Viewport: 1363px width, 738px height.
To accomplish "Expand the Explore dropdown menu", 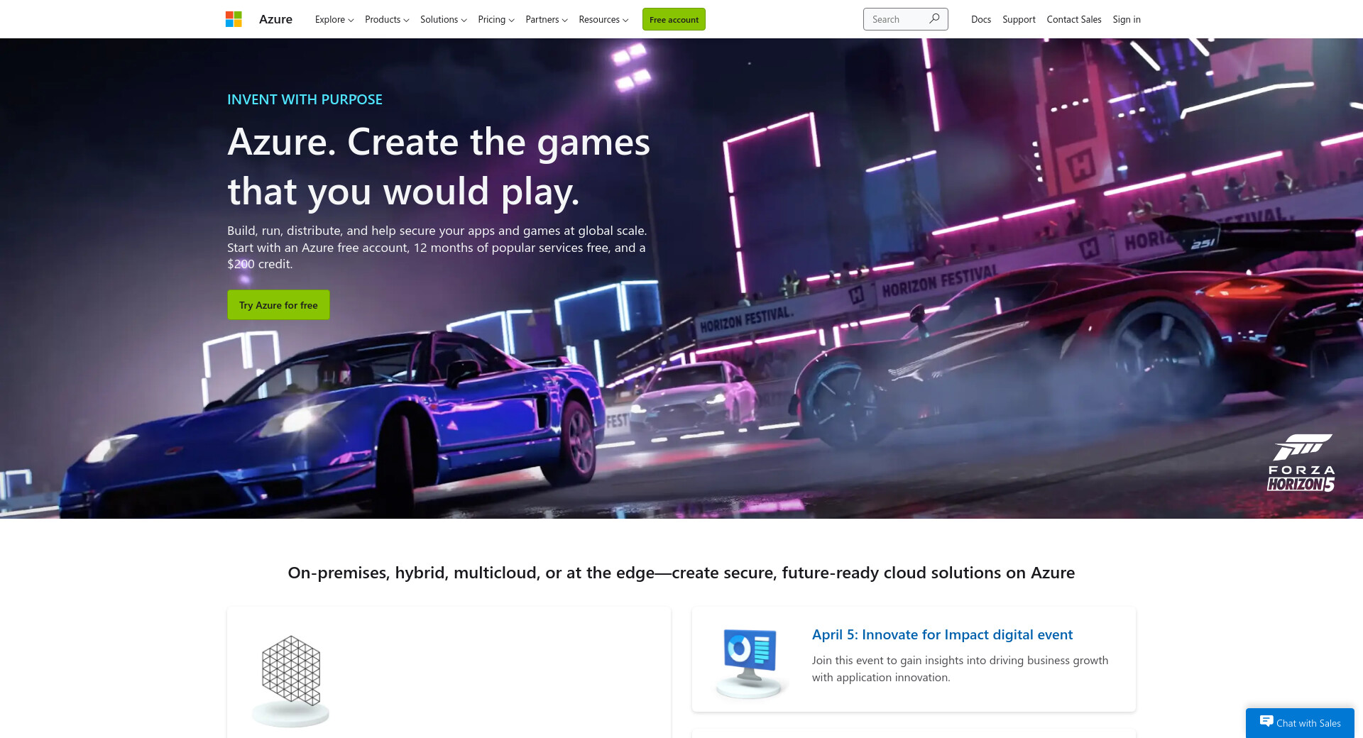I will pos(334,19).
